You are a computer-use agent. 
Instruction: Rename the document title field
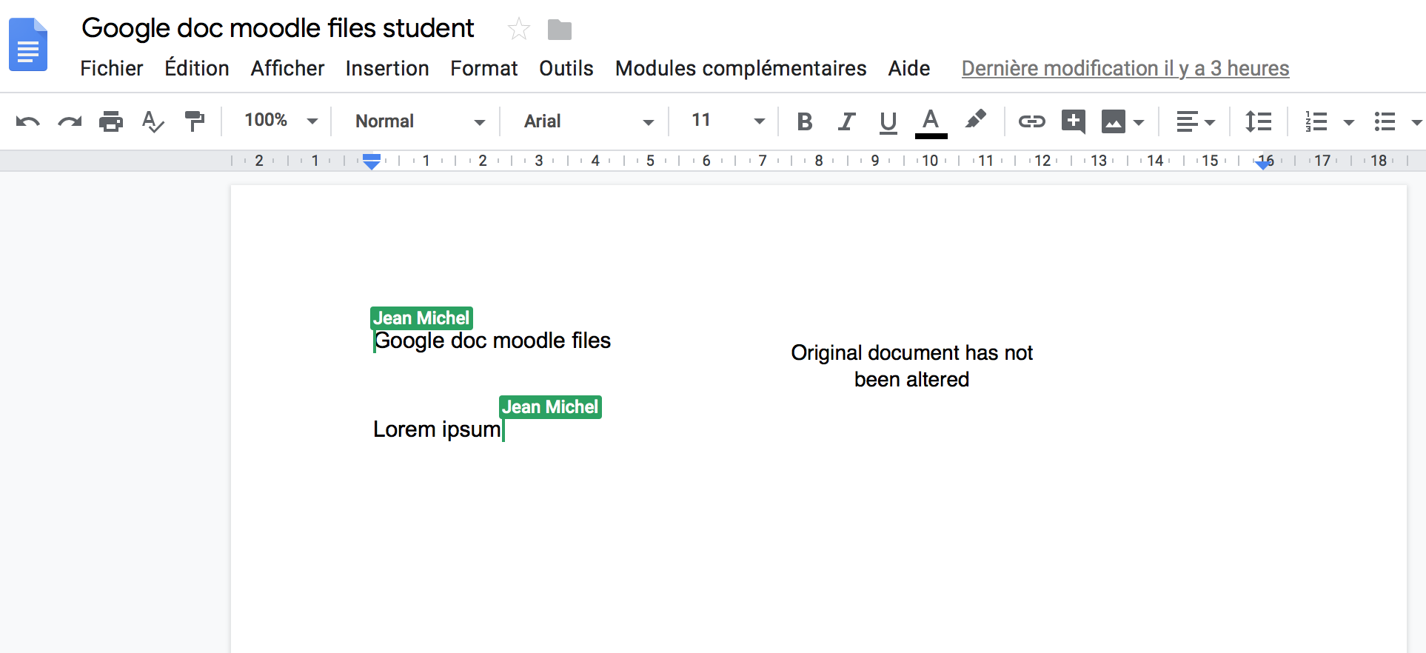pyautogui.click(x=278, y=28)
